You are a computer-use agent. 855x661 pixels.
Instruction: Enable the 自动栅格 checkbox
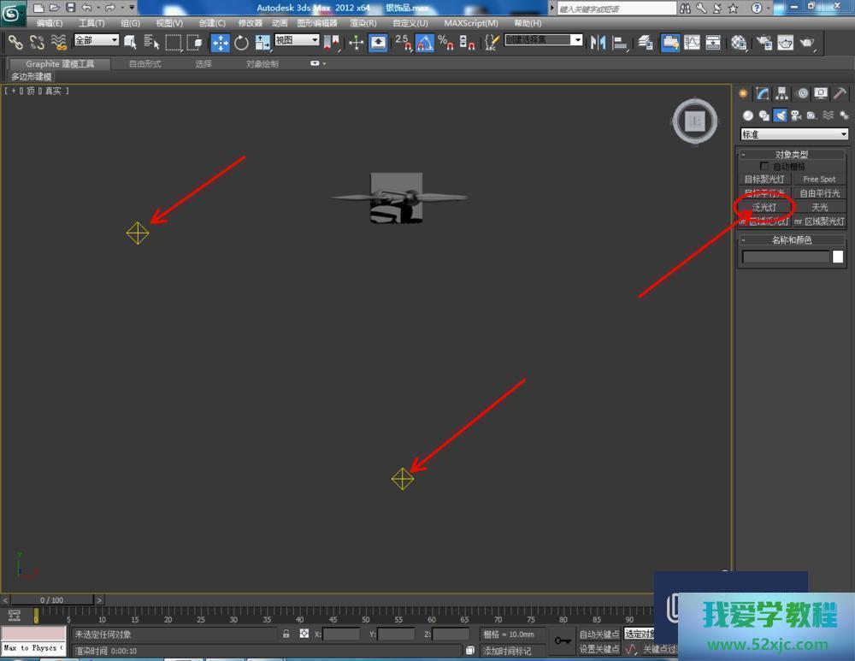click(764, 166)
